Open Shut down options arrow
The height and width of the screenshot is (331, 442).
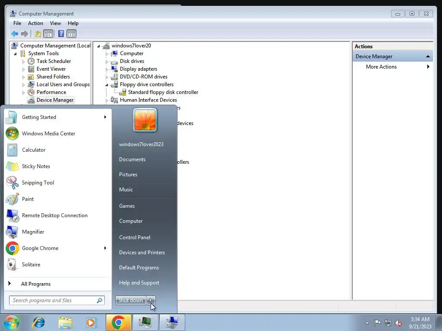[x=151, y=300]
